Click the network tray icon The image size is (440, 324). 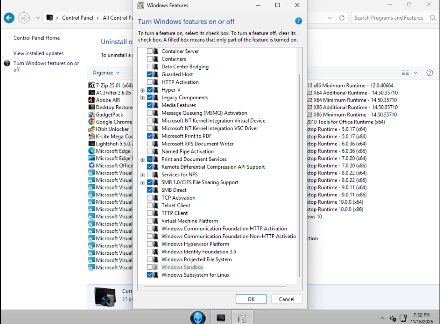[x=403, y=318]
